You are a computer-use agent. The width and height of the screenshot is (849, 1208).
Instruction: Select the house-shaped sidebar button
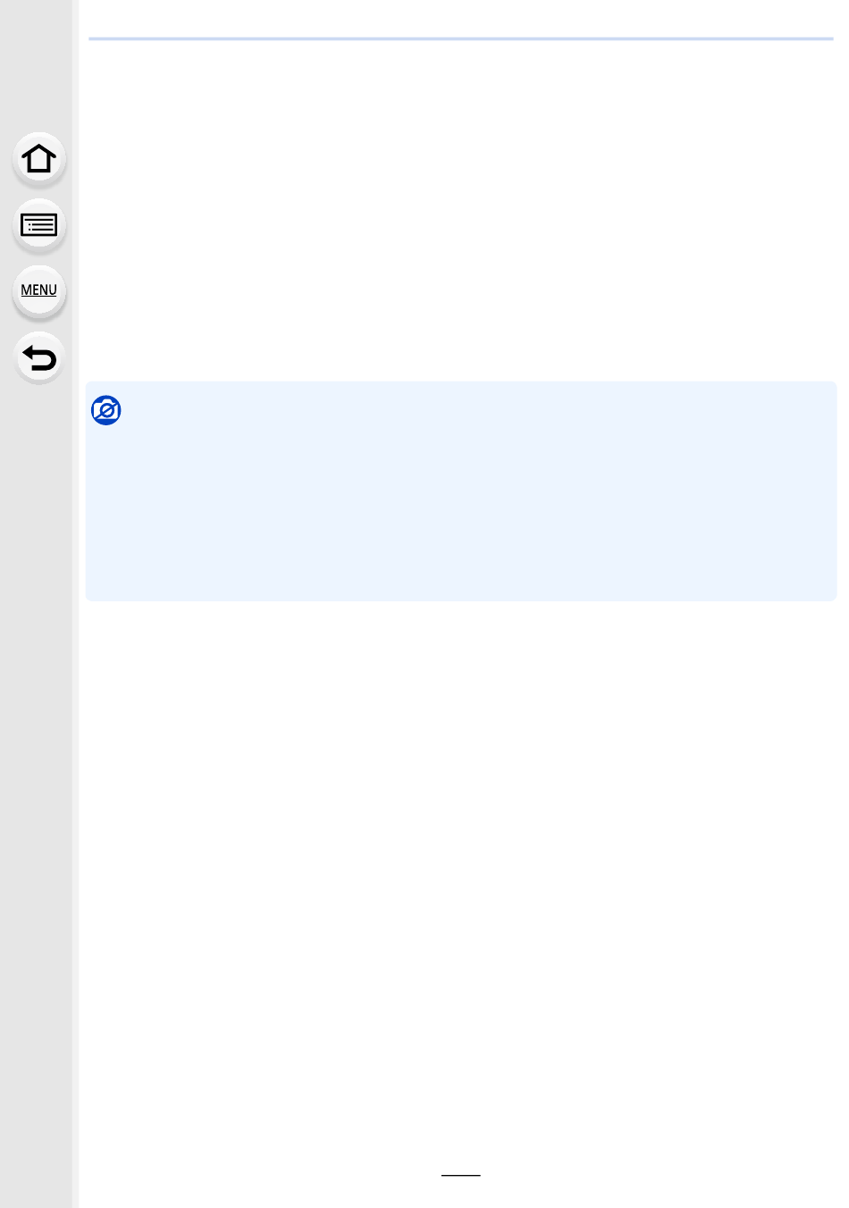[x=38, y=159]
